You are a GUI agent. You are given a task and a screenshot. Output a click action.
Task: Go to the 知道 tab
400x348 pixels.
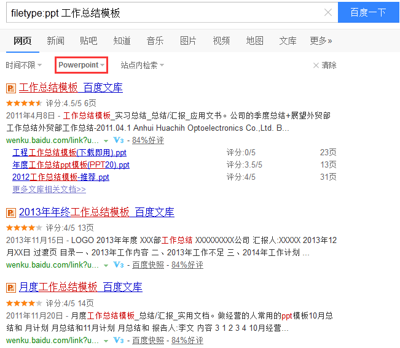pos(122,41)
